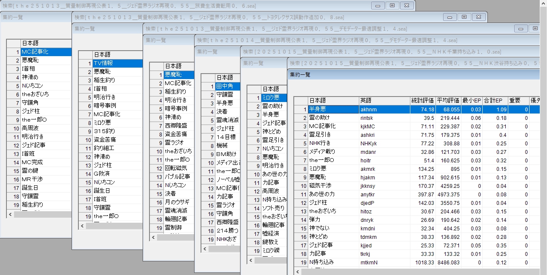Close the 旅費生活費転用 search window
Viewport: 547px width, 275px height.
click(x=407, y=6)
